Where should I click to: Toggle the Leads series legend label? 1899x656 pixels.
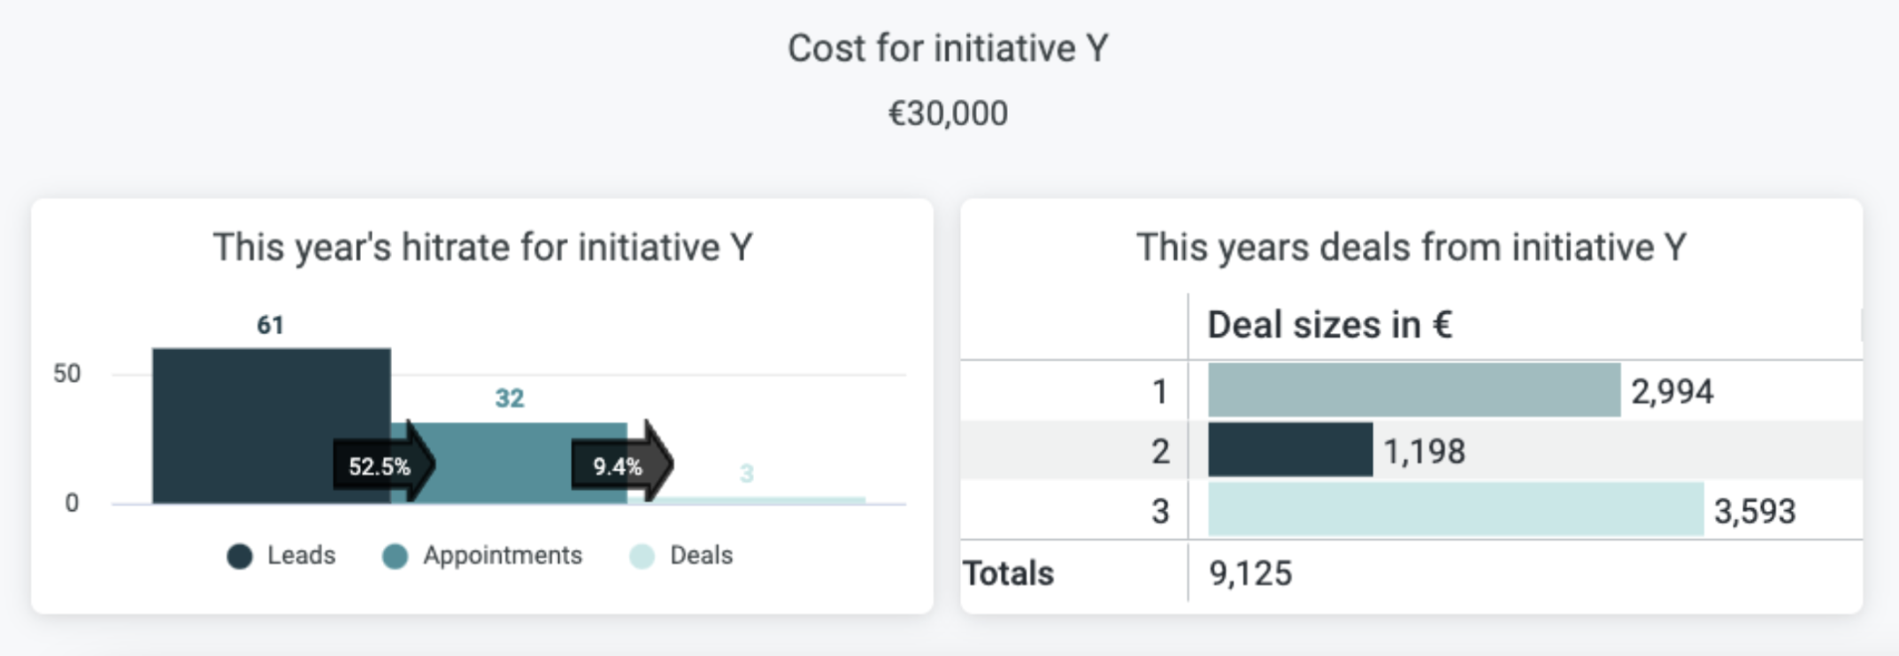click(302, 555)
